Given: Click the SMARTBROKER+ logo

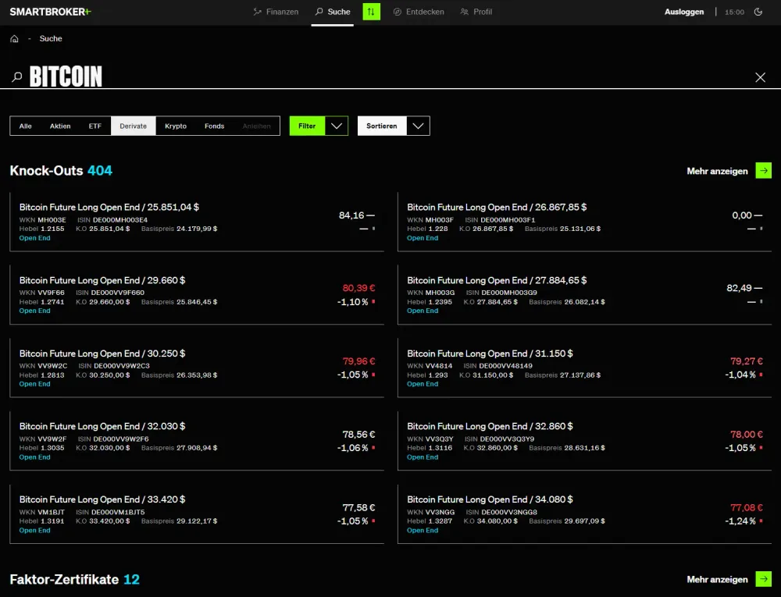Looking at the screenshot, I should pyautogui.click(x=50, y=12).
